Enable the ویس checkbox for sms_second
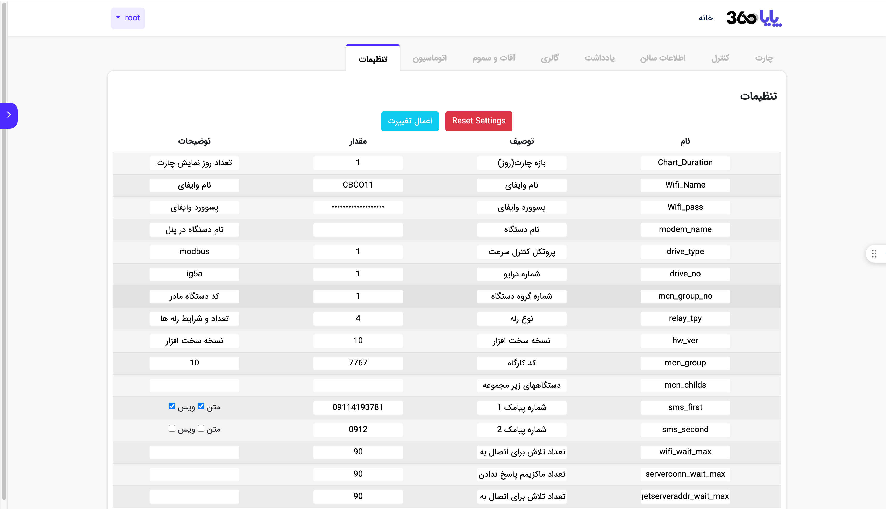 [172, 429]
